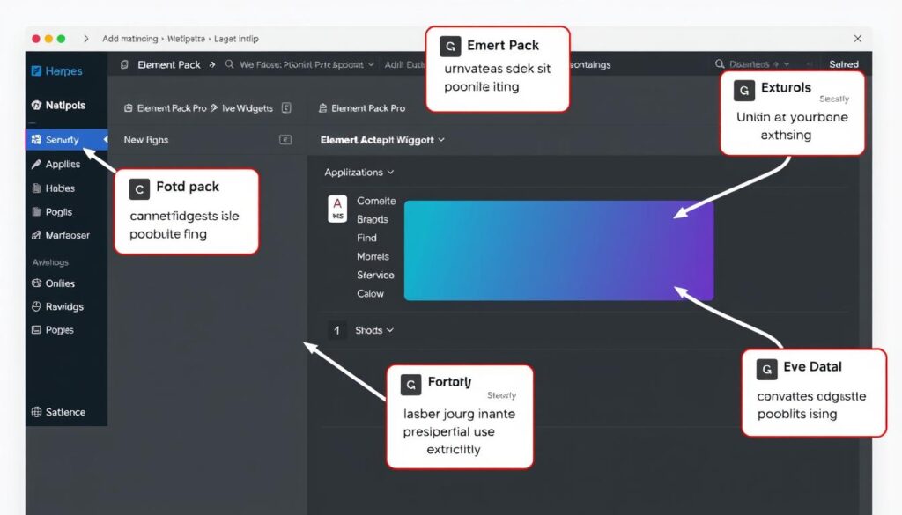Click the arrow icon after Element Pack header
This screenshot has height=515, width=902.
[x=212, y=65]
